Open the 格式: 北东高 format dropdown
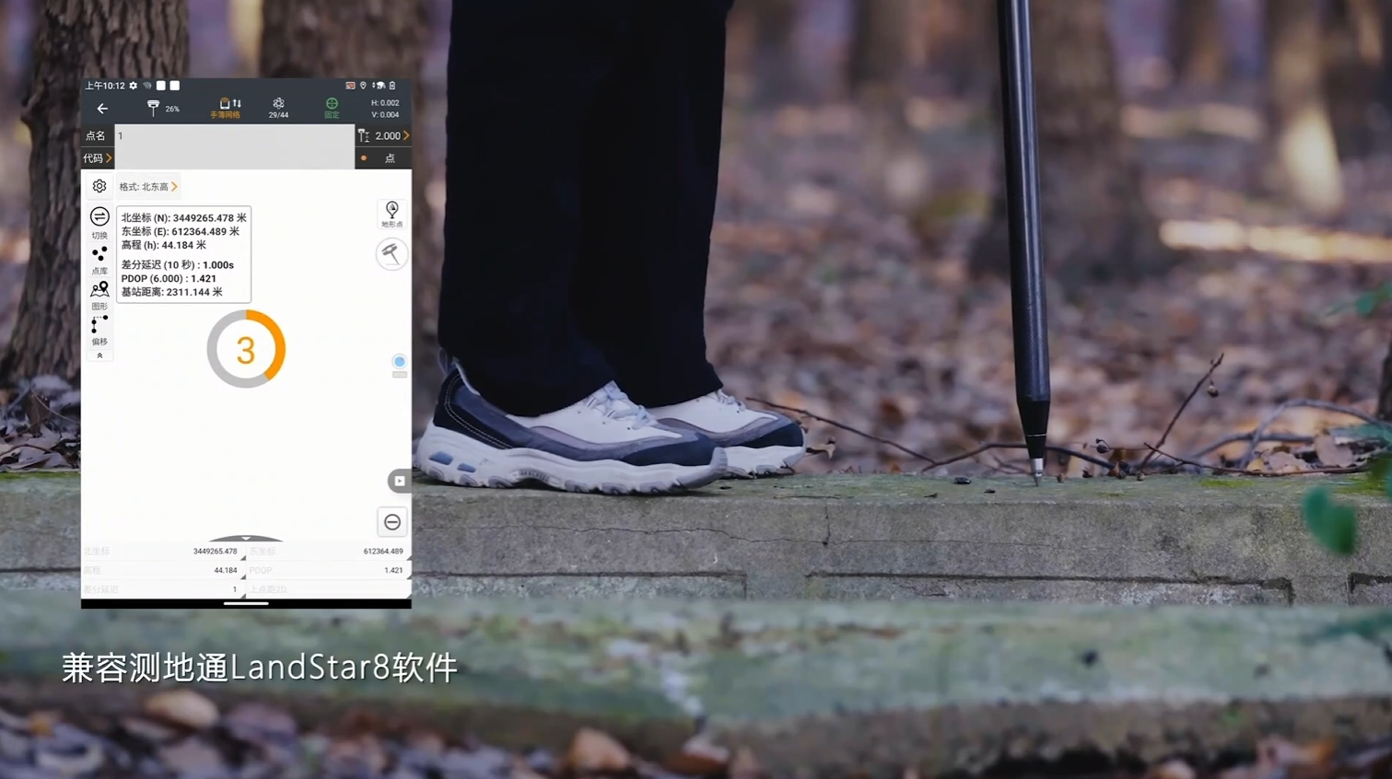The width and height of the screenshot is (1392, 779). (148, 187)
